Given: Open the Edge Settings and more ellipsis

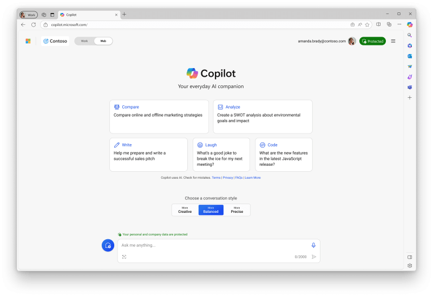Looking at the screenshot, I should click(x=399, y=24).
